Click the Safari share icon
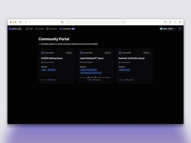Image resolution: width=191 pixels, height=143 pixels. (x=170, y=22)
